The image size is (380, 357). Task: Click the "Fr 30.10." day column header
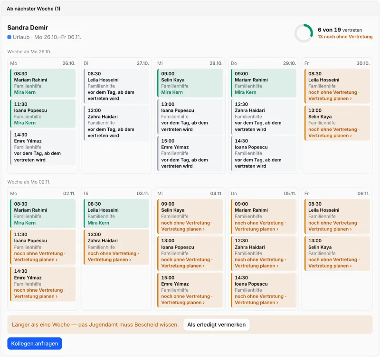[x=337, y=63]
